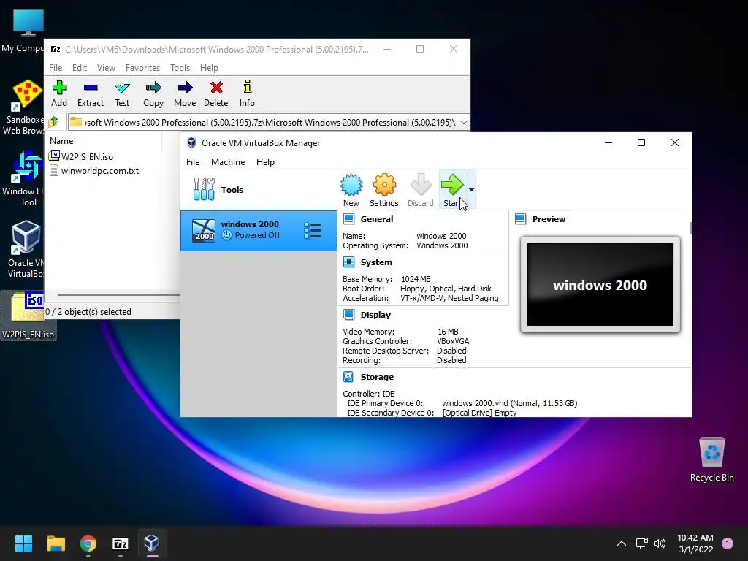This screenshot has height=561, width=748.
Task: Click the Display section header
Action: tap(375, 315)
